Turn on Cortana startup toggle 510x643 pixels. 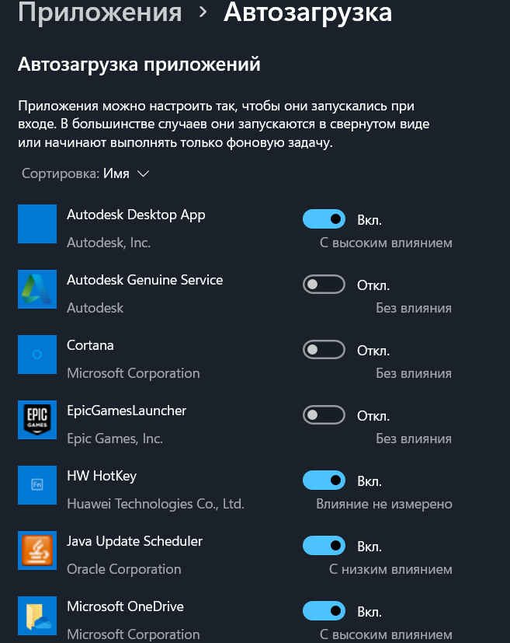(x=324, y=349)
